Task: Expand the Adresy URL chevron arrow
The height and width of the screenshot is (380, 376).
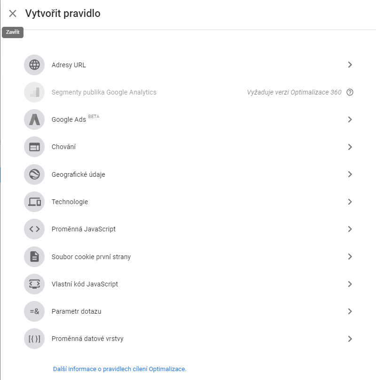Action: tap(350, 65)
